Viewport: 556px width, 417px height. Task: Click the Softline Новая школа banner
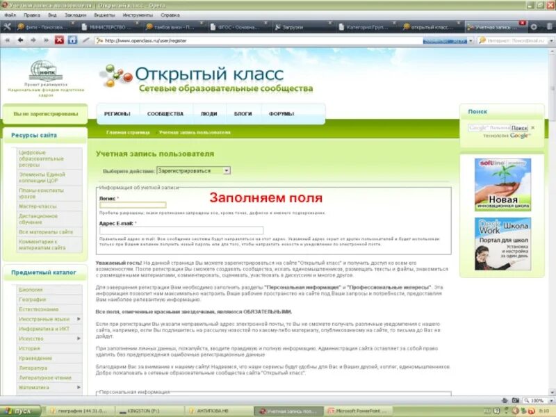pos(502,185)
